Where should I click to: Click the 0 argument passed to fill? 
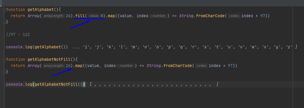(102, 16)
